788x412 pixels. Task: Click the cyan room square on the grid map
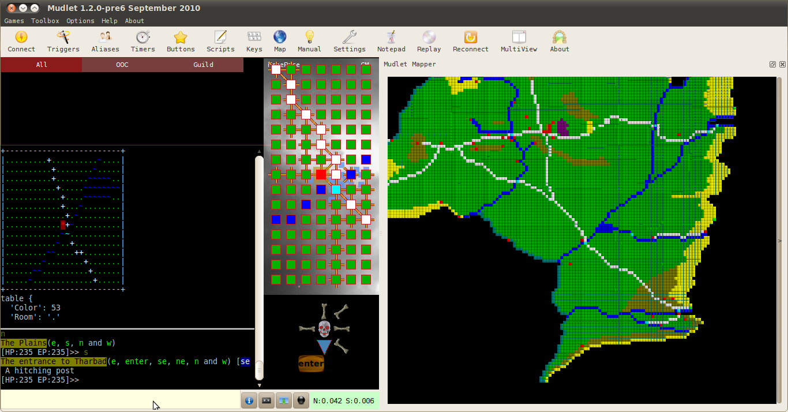(x=336, y=189)
